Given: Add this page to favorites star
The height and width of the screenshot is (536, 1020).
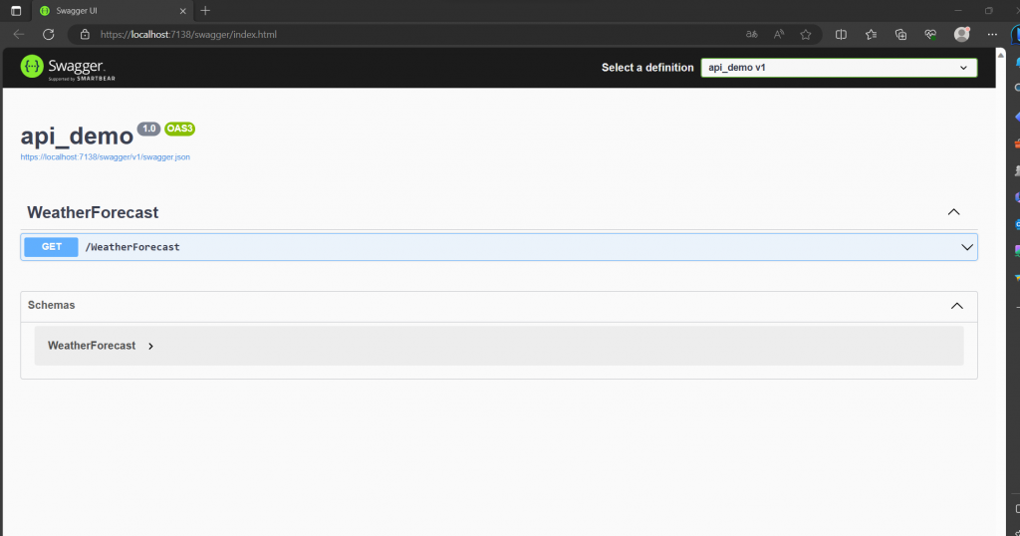Looking at the screenshot, I should click(806, 35).
